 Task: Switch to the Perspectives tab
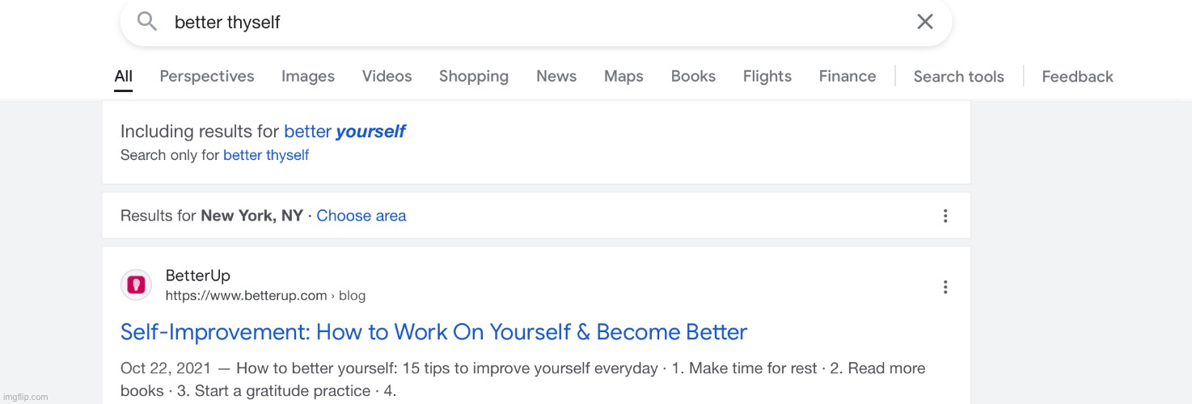pyautogui.click(x=206, y=77)
